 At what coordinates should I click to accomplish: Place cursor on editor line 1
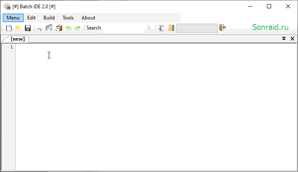tap(156, 47)
